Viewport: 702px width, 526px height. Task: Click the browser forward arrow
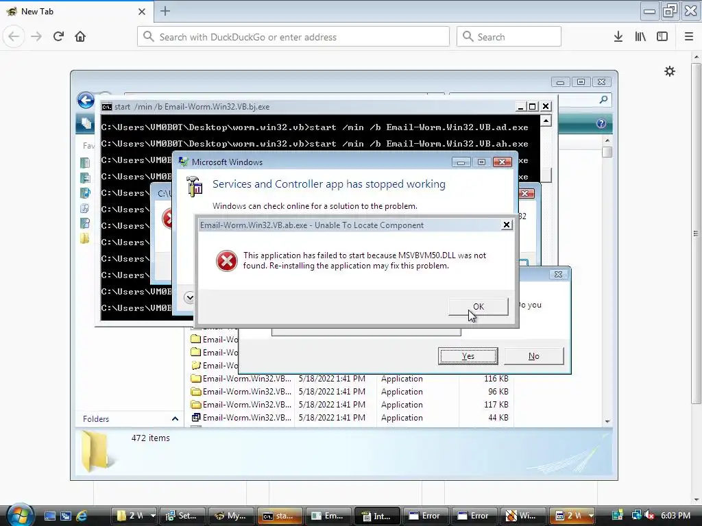coord(36,37)
